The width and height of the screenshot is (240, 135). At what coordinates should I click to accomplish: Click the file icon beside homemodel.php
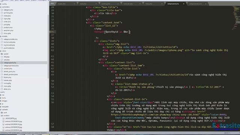(x=2, y=42)
